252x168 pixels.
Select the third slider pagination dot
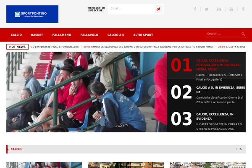[91, 129]
